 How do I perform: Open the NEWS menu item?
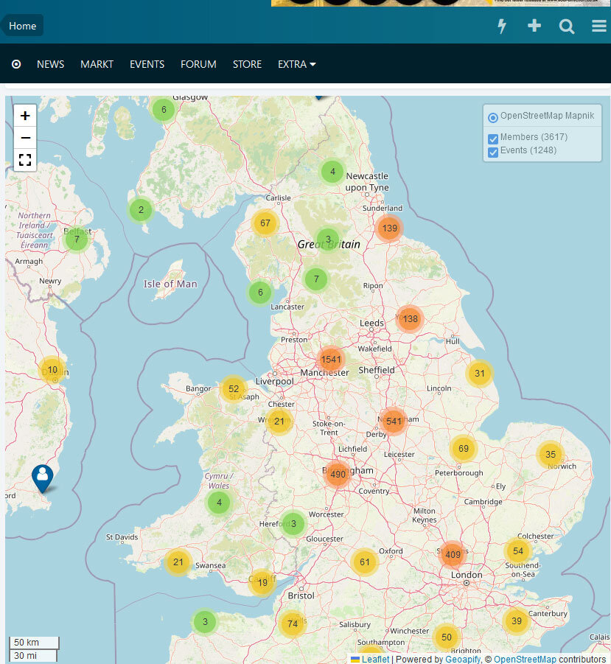pos(50,64)
